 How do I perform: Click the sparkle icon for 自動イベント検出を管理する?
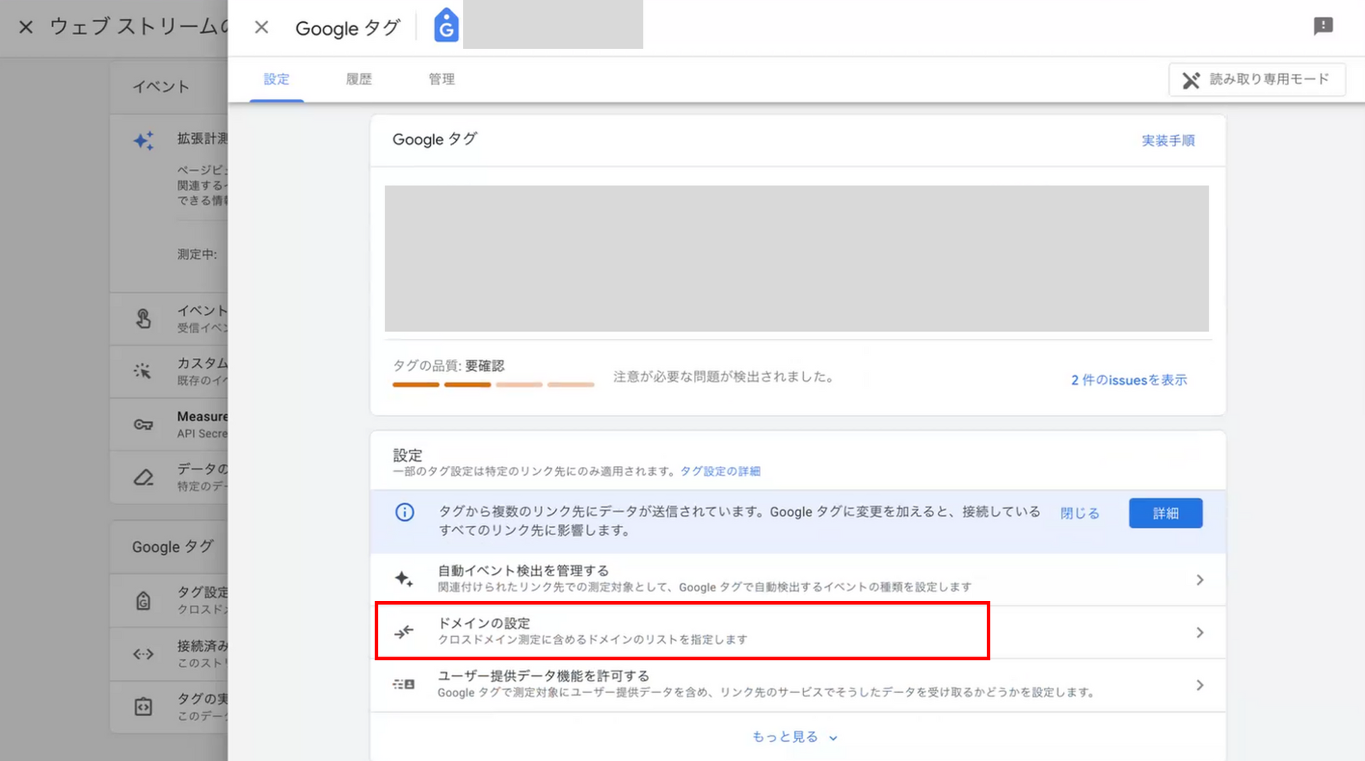point(404,578)
